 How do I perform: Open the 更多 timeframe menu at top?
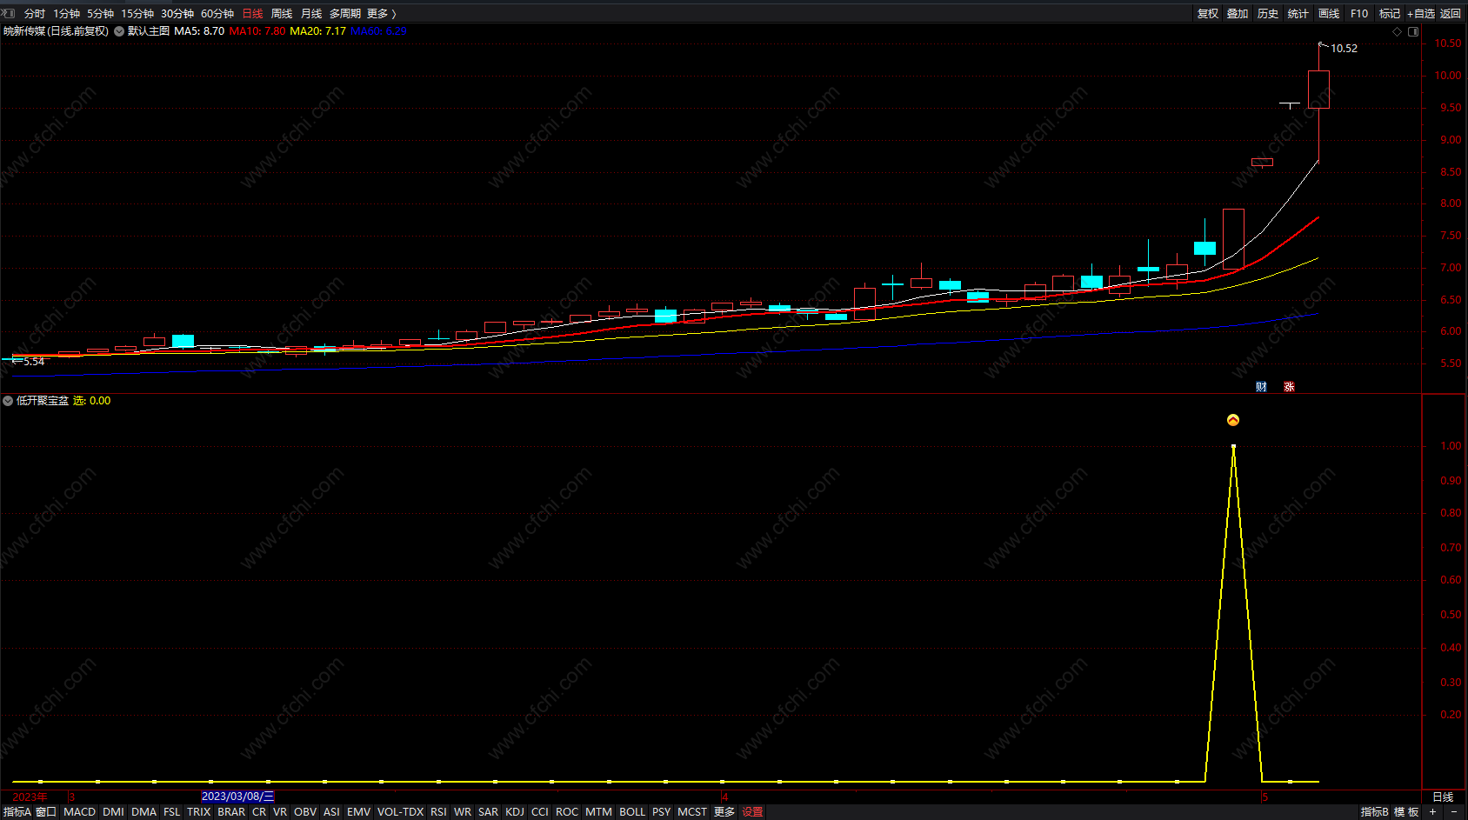[381, 14]
